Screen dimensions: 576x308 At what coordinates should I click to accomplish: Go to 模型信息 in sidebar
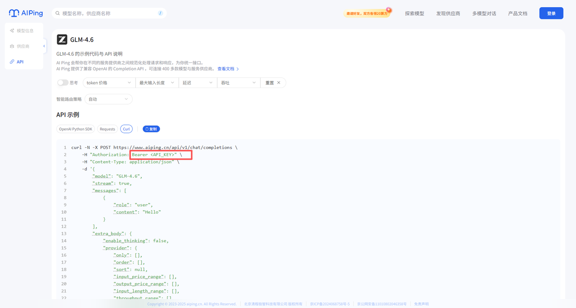[24, 31]
